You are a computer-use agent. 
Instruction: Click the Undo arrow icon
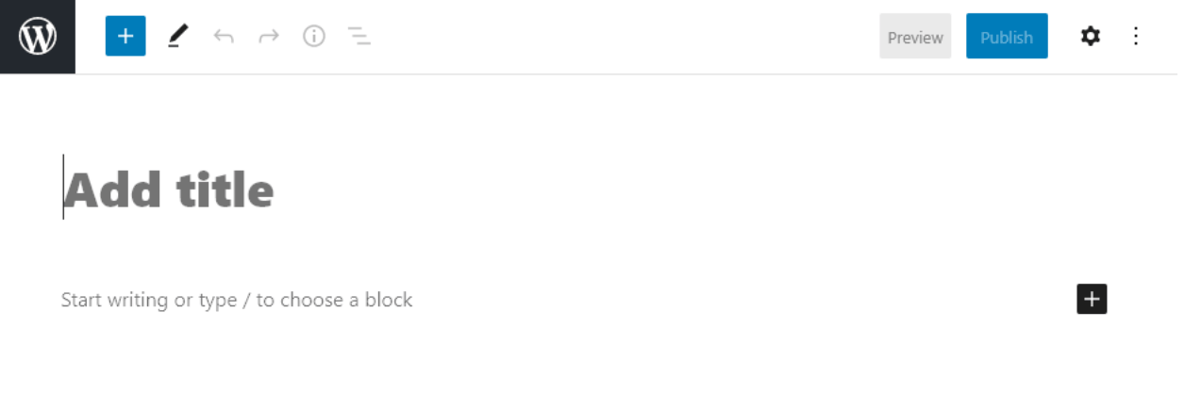point(224,37)
